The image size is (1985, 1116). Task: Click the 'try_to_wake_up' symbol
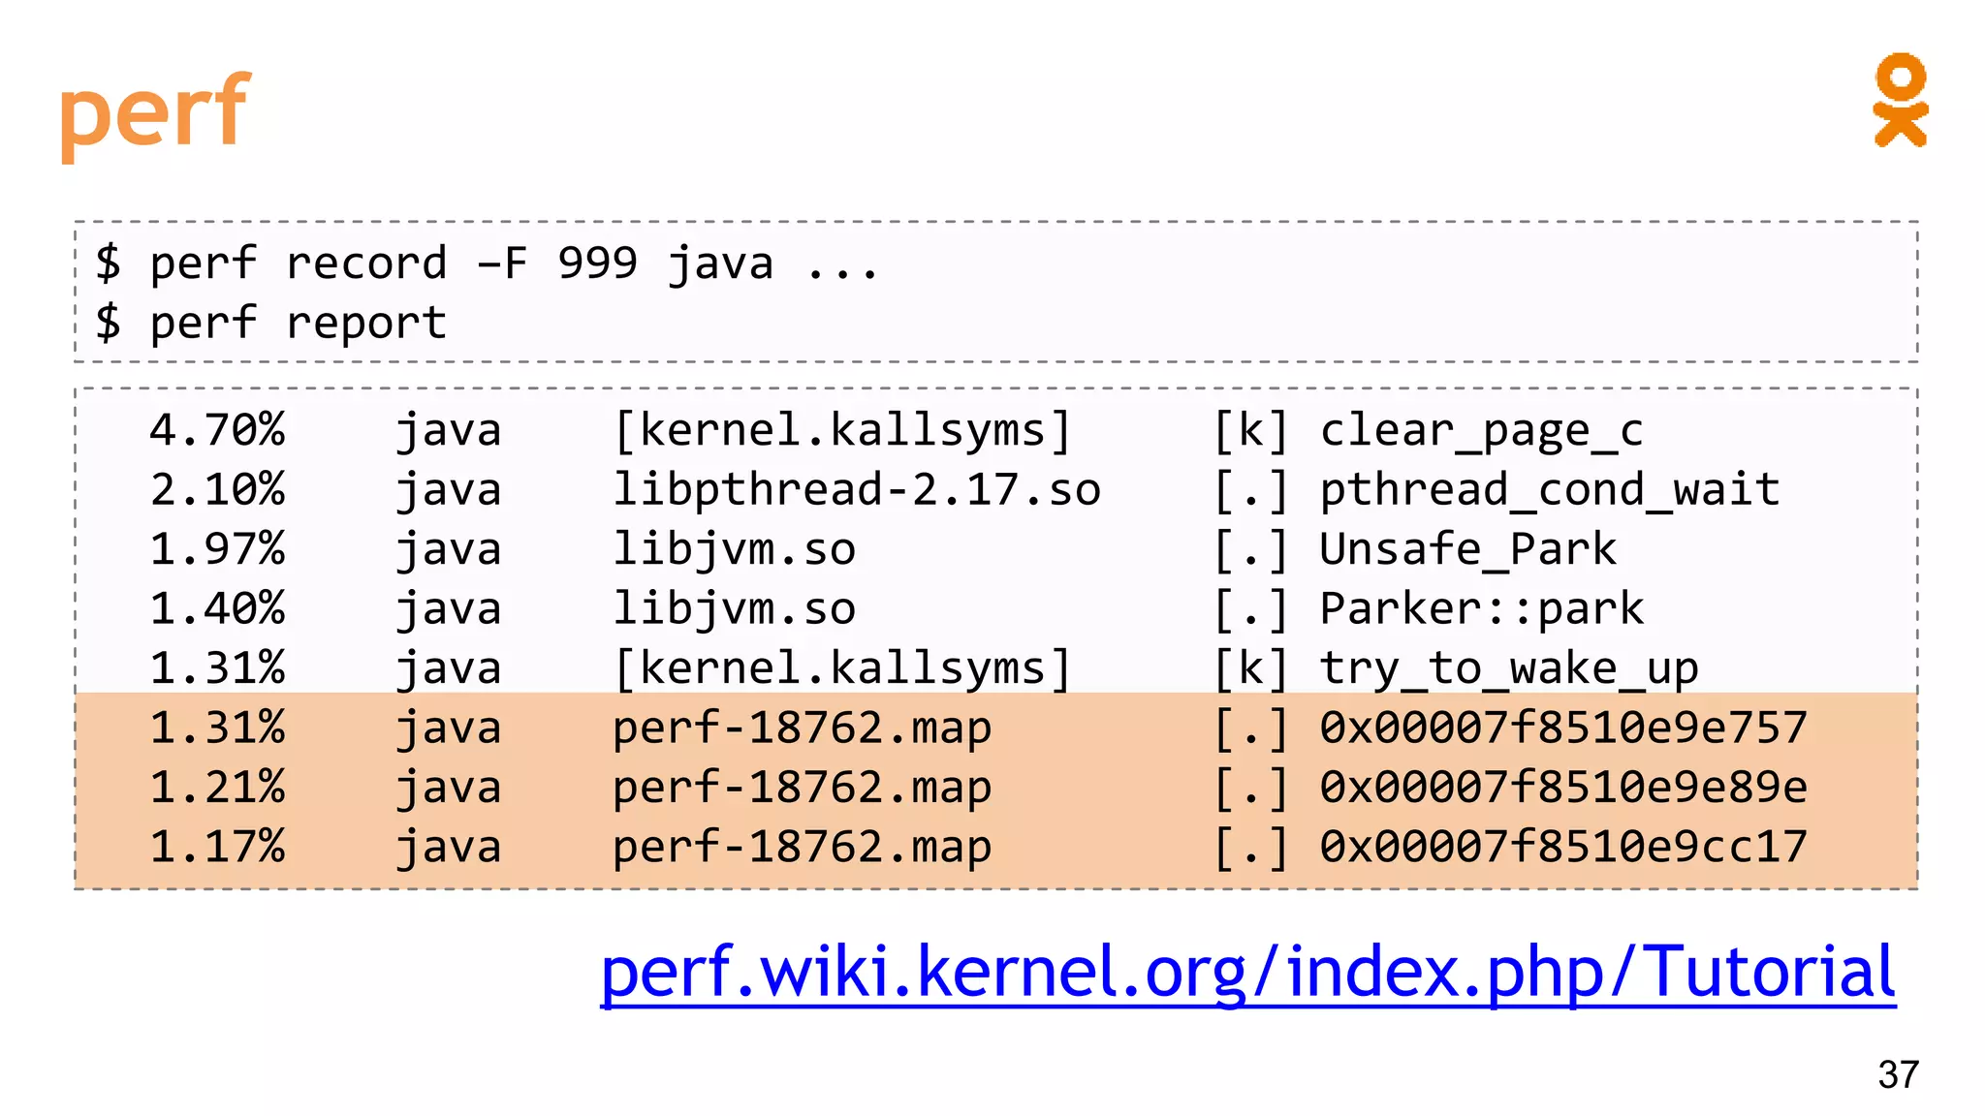pos(1509,669)
